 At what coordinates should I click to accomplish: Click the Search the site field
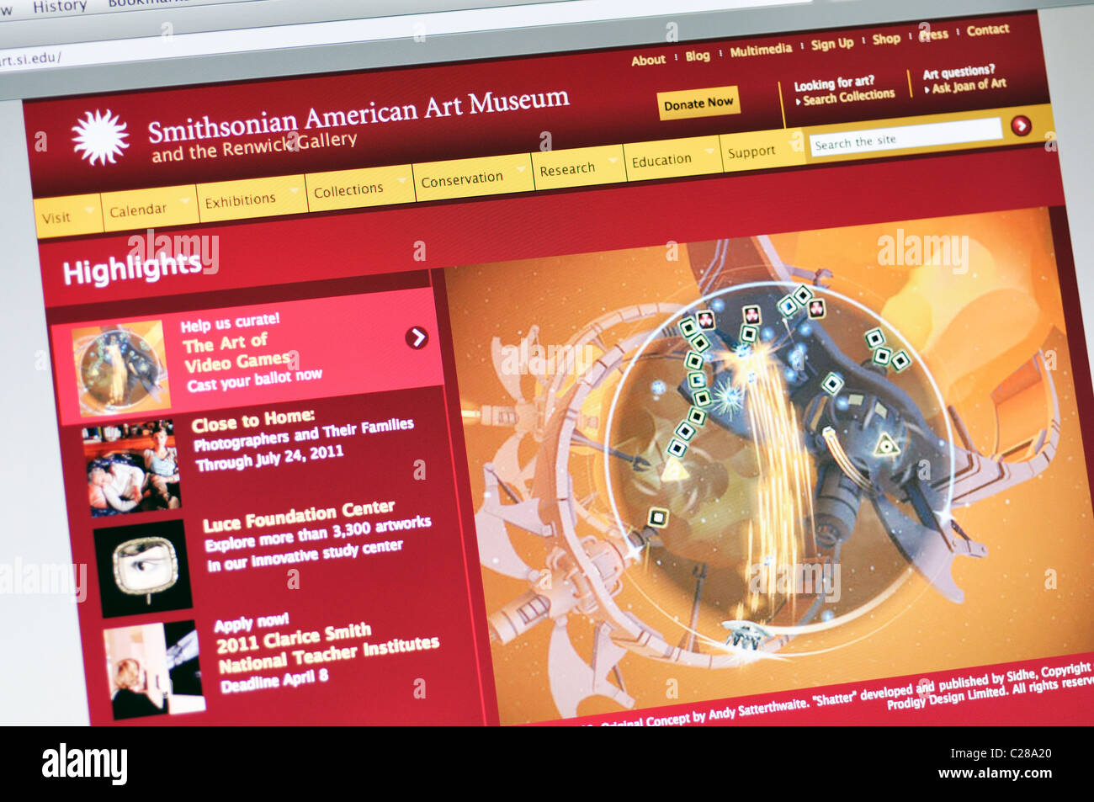[x=905, y=136]
